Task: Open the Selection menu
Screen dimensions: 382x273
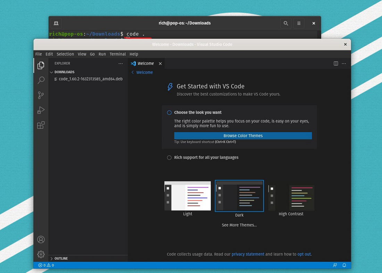Action: 65,54
